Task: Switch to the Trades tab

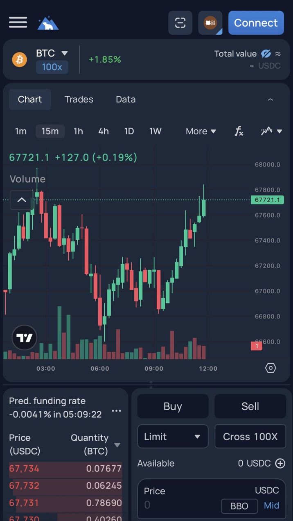Action: point(79,100)
